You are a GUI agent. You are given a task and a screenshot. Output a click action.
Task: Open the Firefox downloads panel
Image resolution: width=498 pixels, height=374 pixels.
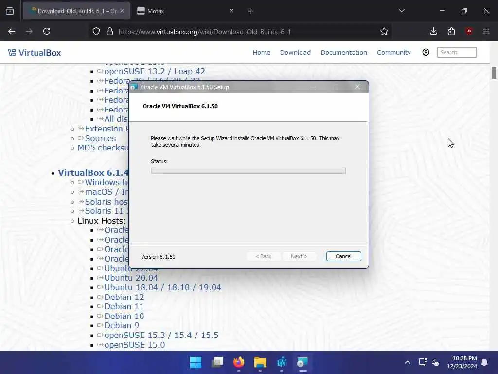(x=433, y=31)
